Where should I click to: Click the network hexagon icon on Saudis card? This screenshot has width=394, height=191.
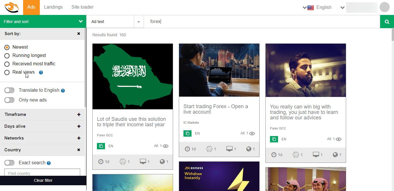click(123, 162)
